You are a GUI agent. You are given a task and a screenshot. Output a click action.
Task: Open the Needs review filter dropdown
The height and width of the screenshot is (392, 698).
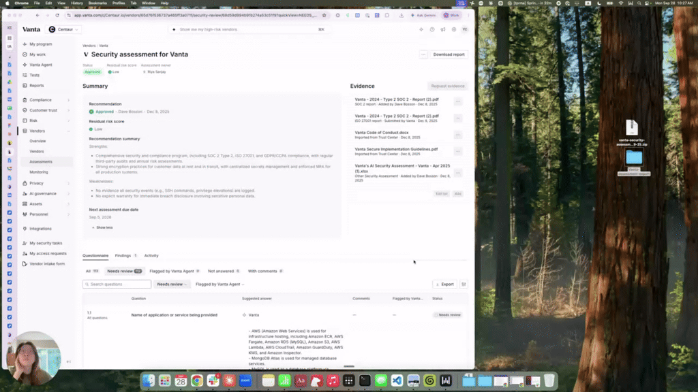[171, 284]
